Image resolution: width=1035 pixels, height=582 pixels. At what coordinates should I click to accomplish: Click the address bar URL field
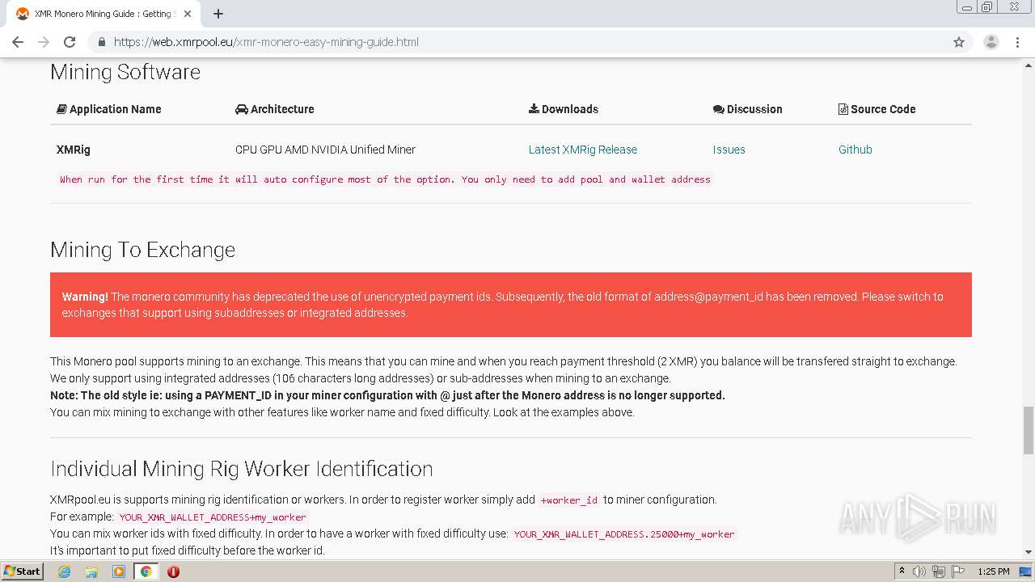526,42
